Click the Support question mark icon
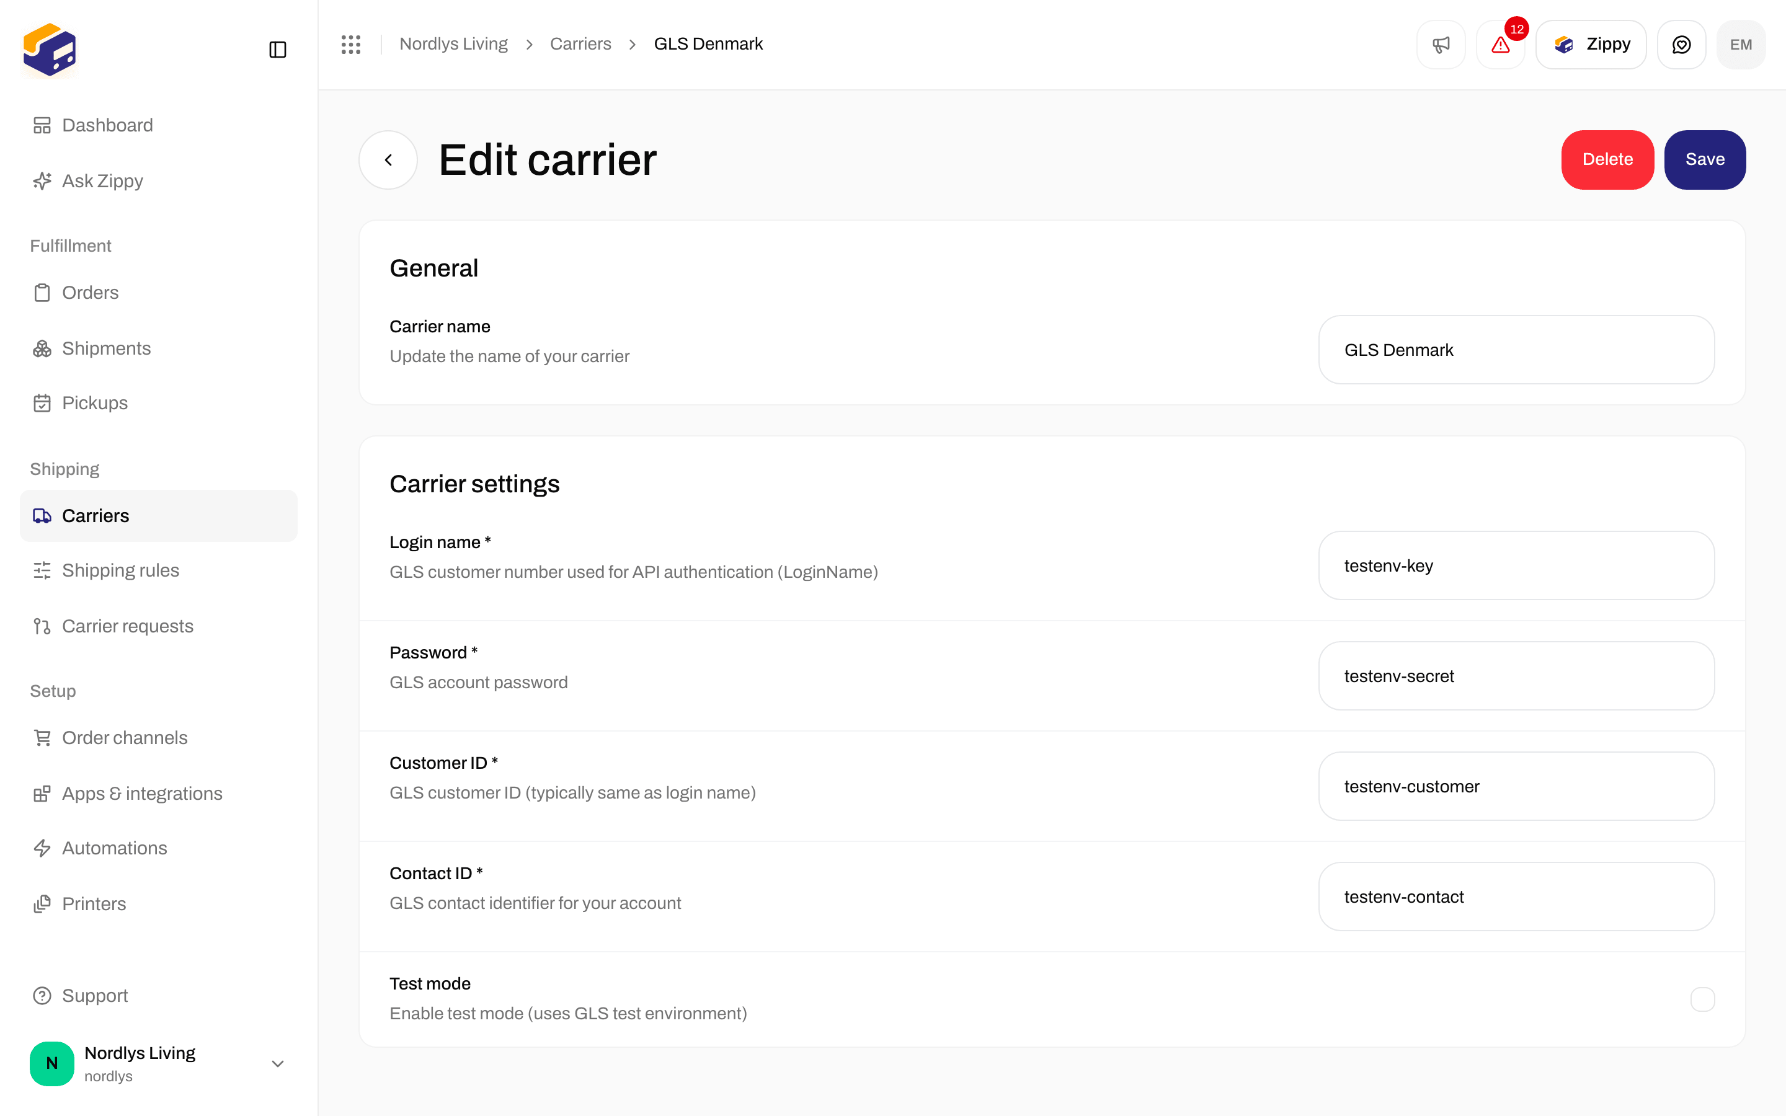 coord(42,996)
